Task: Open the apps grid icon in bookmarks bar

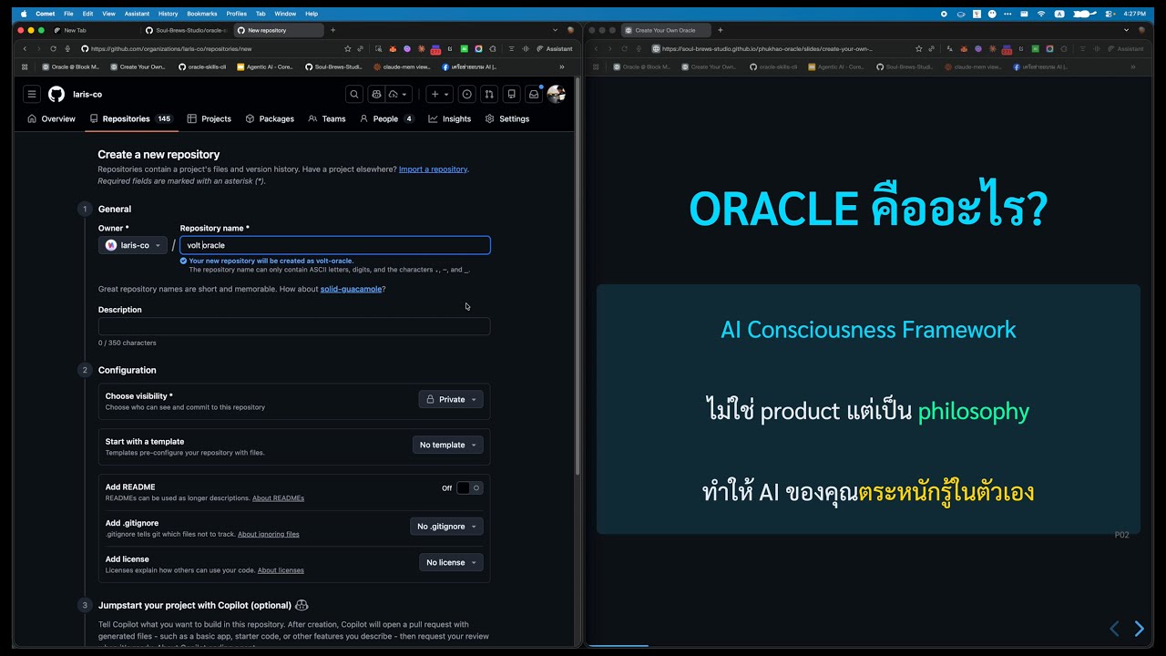Action: 26,67
